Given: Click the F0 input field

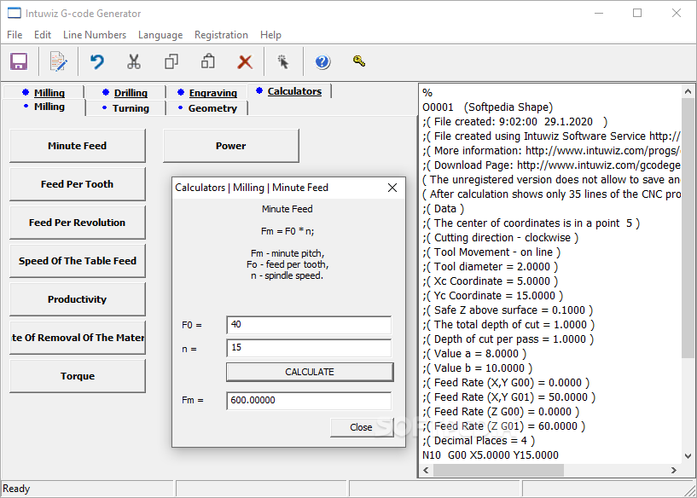Looking at the screenshot, I should point(309,325).
